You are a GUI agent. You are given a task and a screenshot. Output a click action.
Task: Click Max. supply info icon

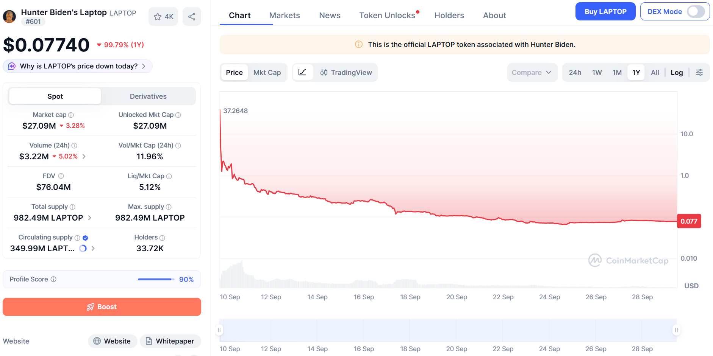[169, 207]
